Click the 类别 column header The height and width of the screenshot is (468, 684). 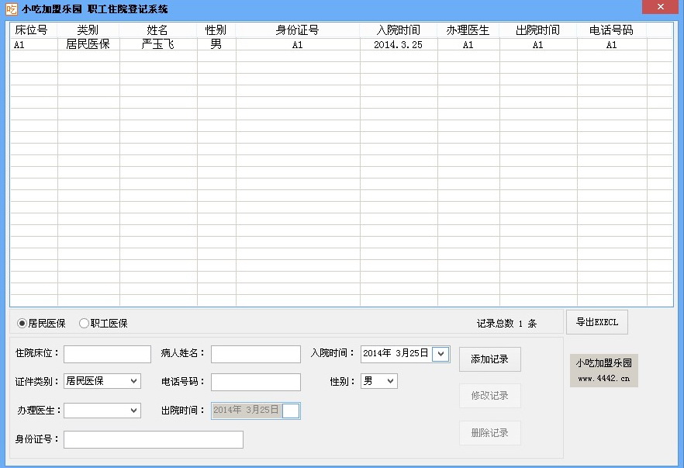coord(88,30)
